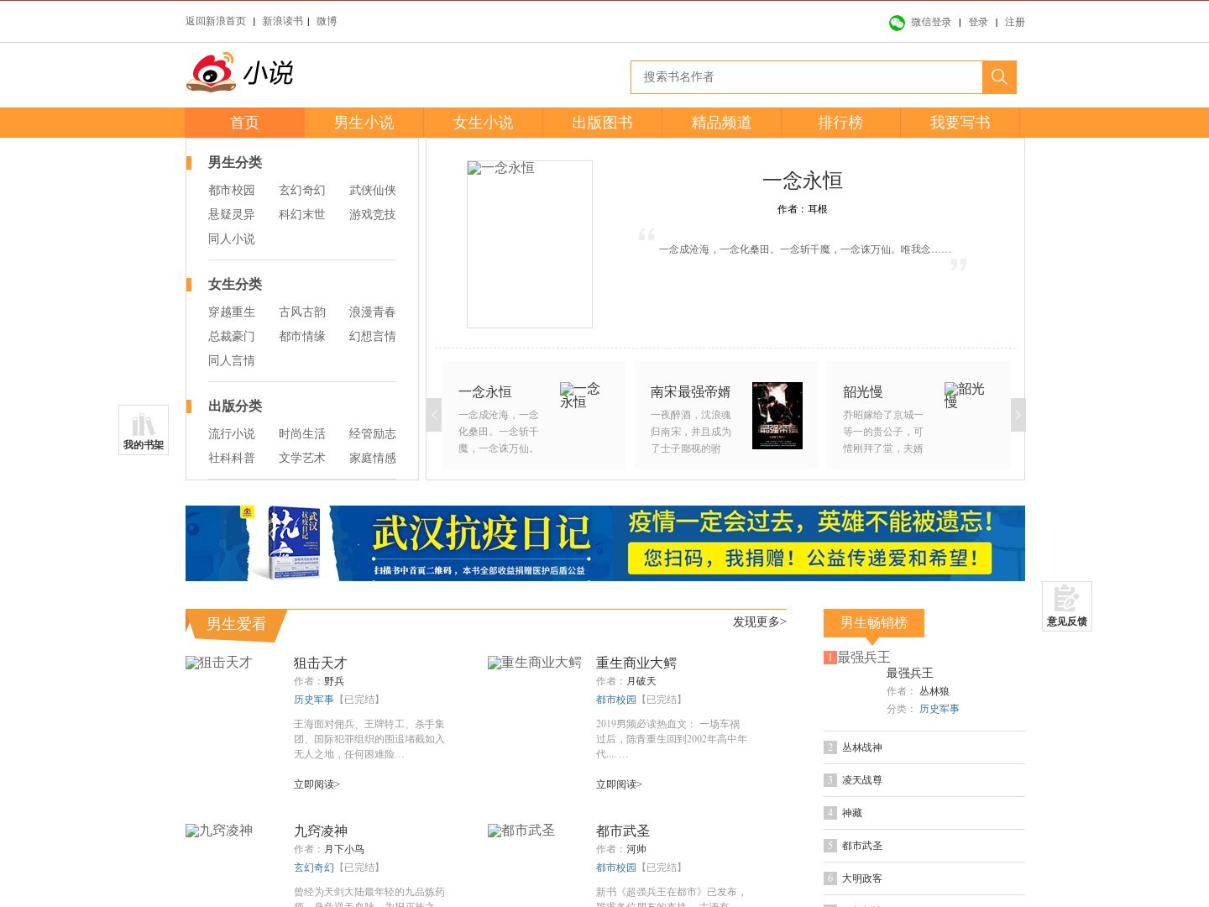Viewport: 1209px width, 907px height.
Task: Open the 排行榜 navigation tab
Action: 840,123
